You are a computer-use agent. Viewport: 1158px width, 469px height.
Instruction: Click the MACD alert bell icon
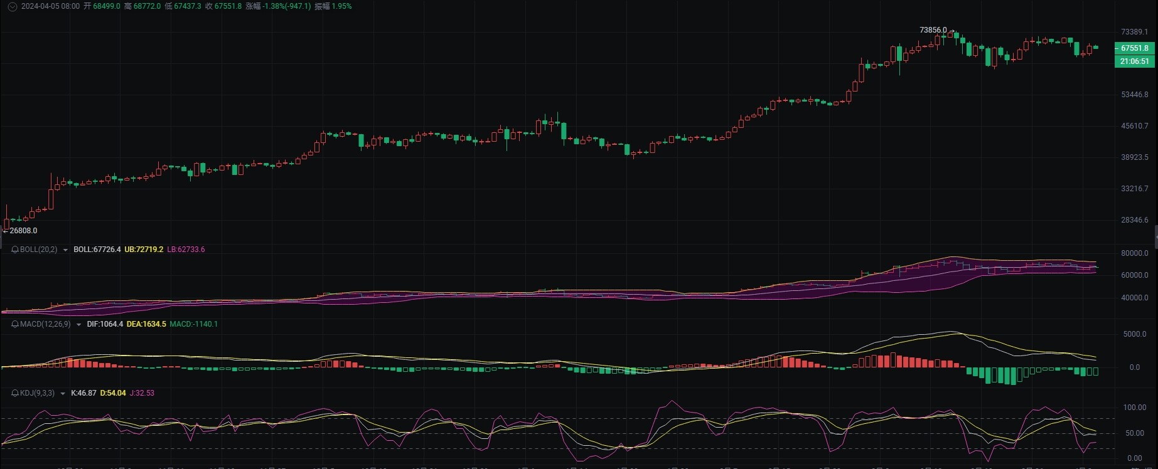pyautogui.click(x=16, y=324)
